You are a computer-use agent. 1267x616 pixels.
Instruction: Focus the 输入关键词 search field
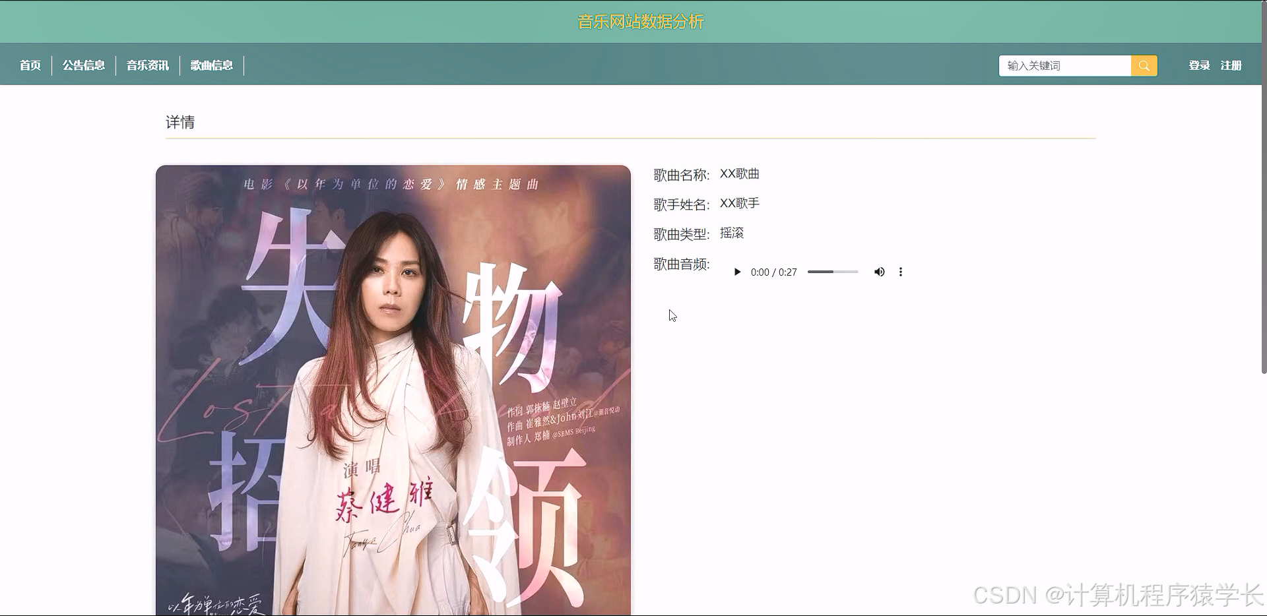tap(1065, 65)
